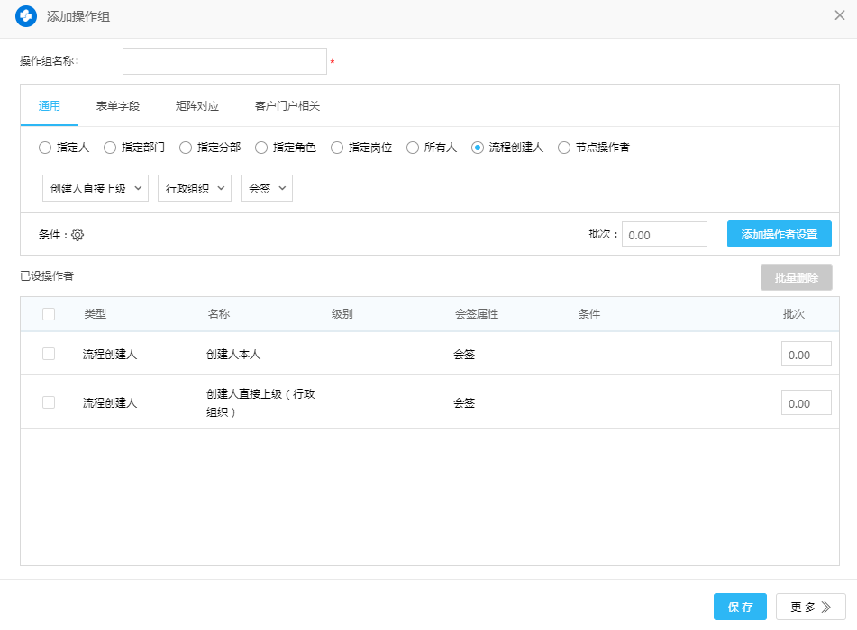Click the 操作组名称 input field
Viewport: 857px width, 630px height.
224,61
